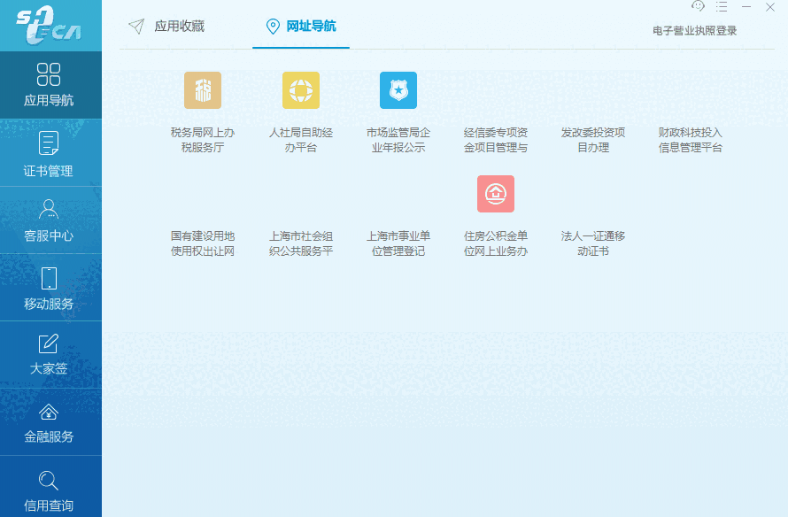
Task: Open 国有建设用地使用权出让网 link
Action: (x=203, y=243)
